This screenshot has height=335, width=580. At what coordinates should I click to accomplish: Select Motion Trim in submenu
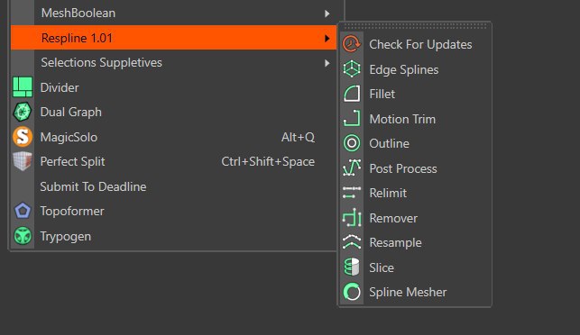coord(416,119)
